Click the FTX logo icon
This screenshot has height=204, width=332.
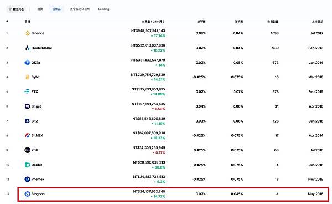tap(27, 91)
